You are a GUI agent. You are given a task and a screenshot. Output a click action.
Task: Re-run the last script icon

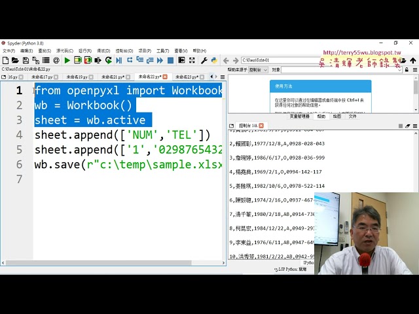[108, 60]
